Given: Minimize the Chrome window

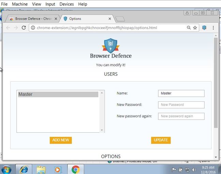Looking at the screenshot, I should (x=196, y=13).
